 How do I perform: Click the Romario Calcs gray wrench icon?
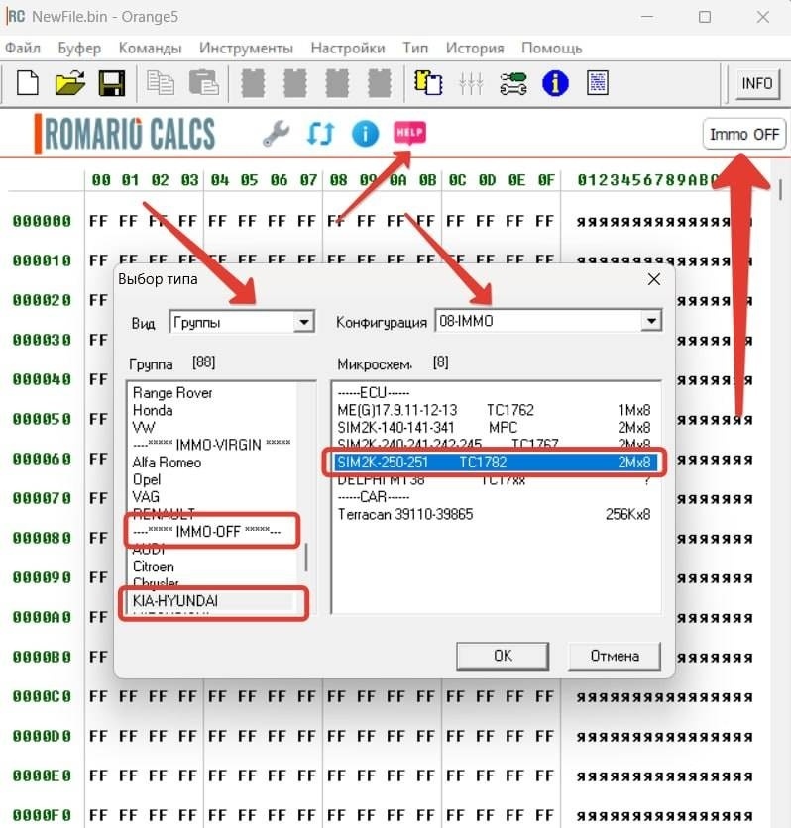coord(276,133)
